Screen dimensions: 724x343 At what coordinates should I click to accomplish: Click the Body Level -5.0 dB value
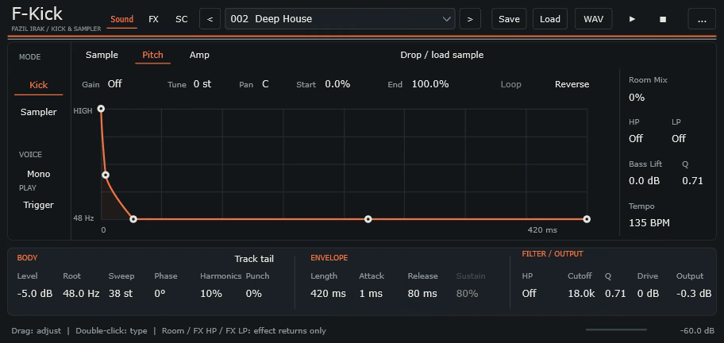(x=35, y=294)
